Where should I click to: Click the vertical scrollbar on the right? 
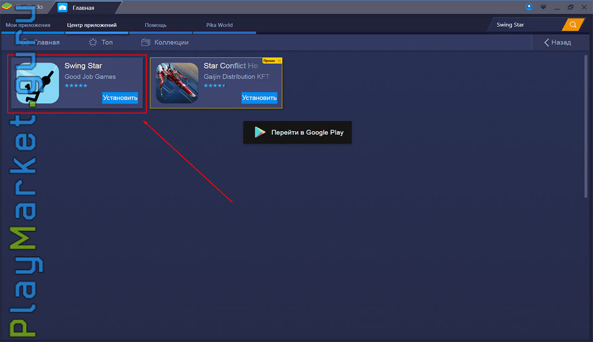(585, 127)
